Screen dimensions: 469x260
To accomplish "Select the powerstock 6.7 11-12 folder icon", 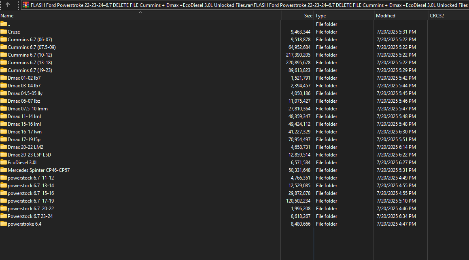I will click(x=4, y=178).
